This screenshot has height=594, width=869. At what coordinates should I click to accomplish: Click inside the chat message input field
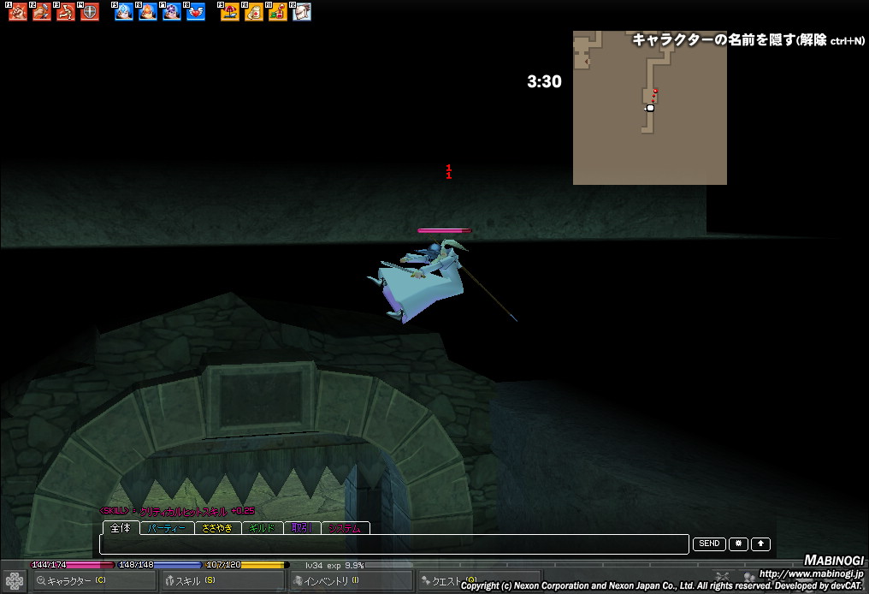(393, 544)
